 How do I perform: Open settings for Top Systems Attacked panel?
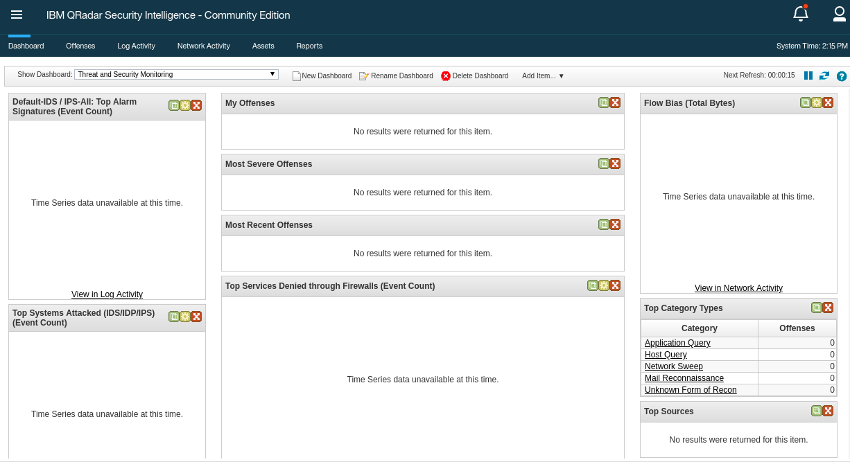coord(185,317)
